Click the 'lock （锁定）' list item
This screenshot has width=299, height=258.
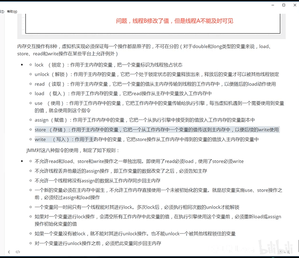tap(108, 65)
